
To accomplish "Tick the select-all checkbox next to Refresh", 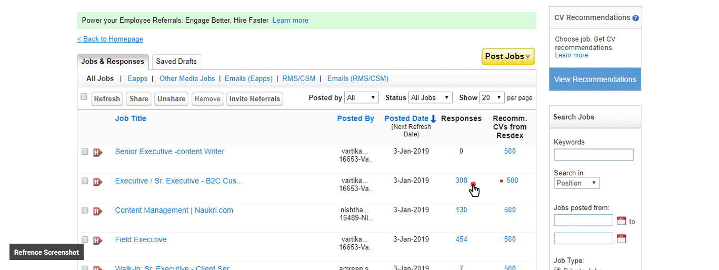I will pyautogui.click(x=84, y=97).
